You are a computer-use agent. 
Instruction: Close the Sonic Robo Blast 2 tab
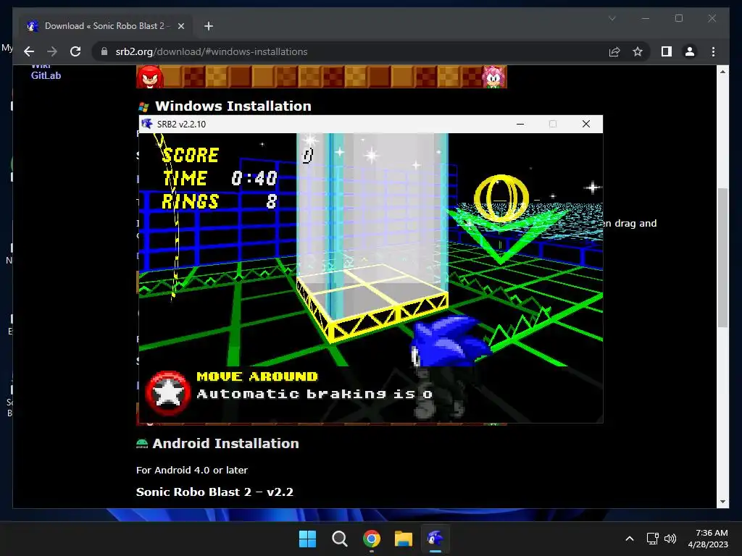tap(180, 26)
